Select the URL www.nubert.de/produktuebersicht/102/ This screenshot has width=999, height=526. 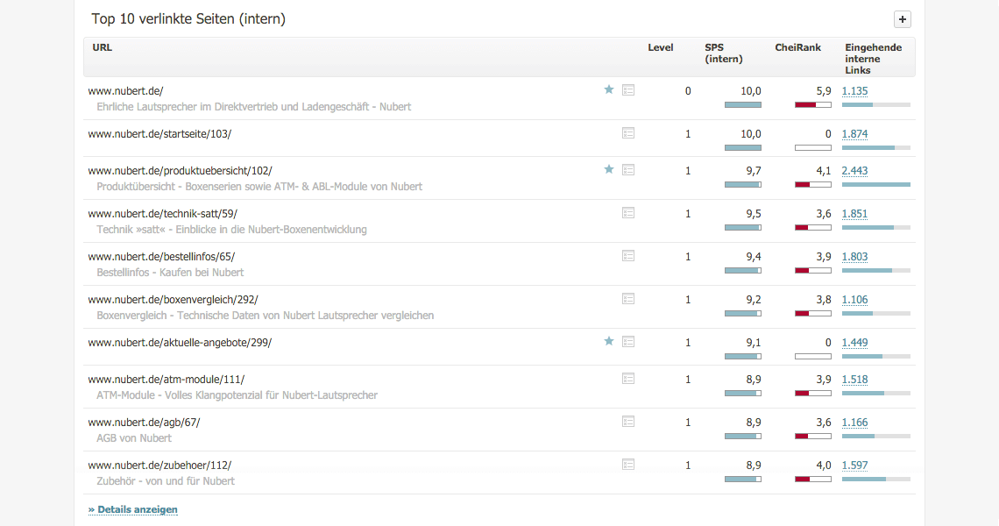[180, 171]
